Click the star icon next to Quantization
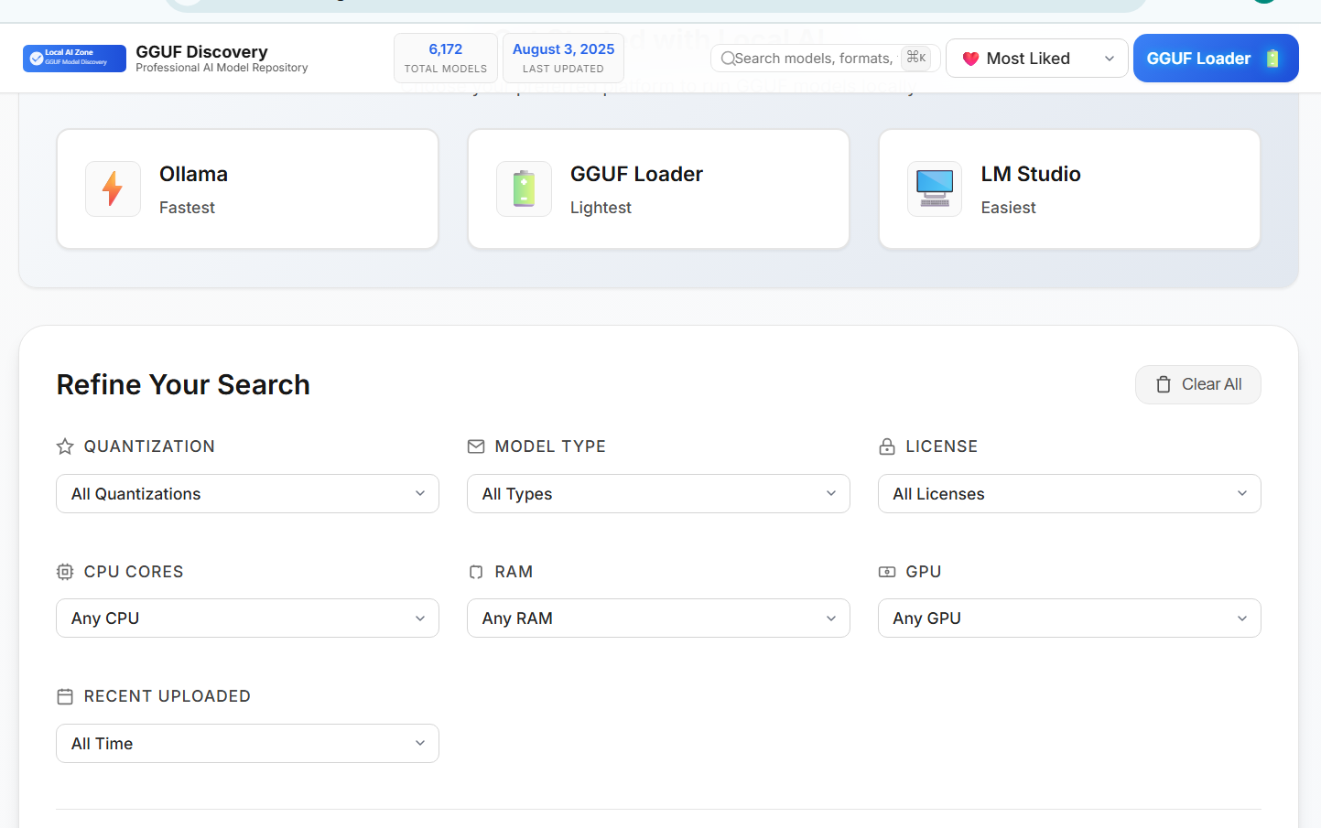The width and height of the screenshot is (1321, 828). [65, 446]
